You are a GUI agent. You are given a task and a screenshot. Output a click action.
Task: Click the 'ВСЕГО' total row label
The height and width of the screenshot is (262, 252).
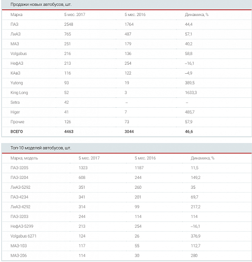(x=17, y=132)
